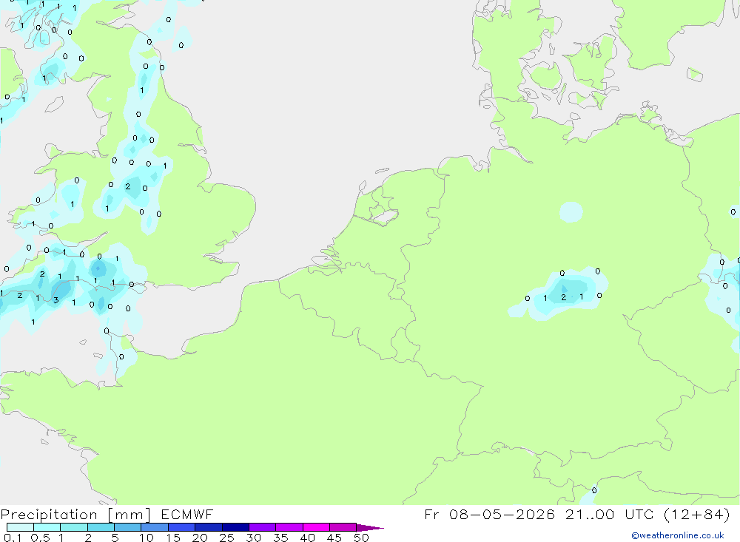The width and height of the screenshot is (740, 542).
Task: Click the '2' value in Germany's rain patch
Action: pyautogui.click(x=563, y=297)
